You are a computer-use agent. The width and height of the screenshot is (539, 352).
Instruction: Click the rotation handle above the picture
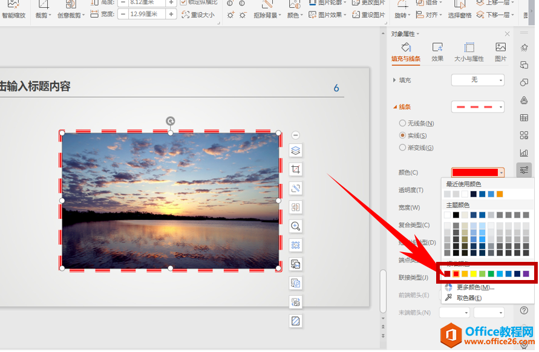[x=171, y=121]
